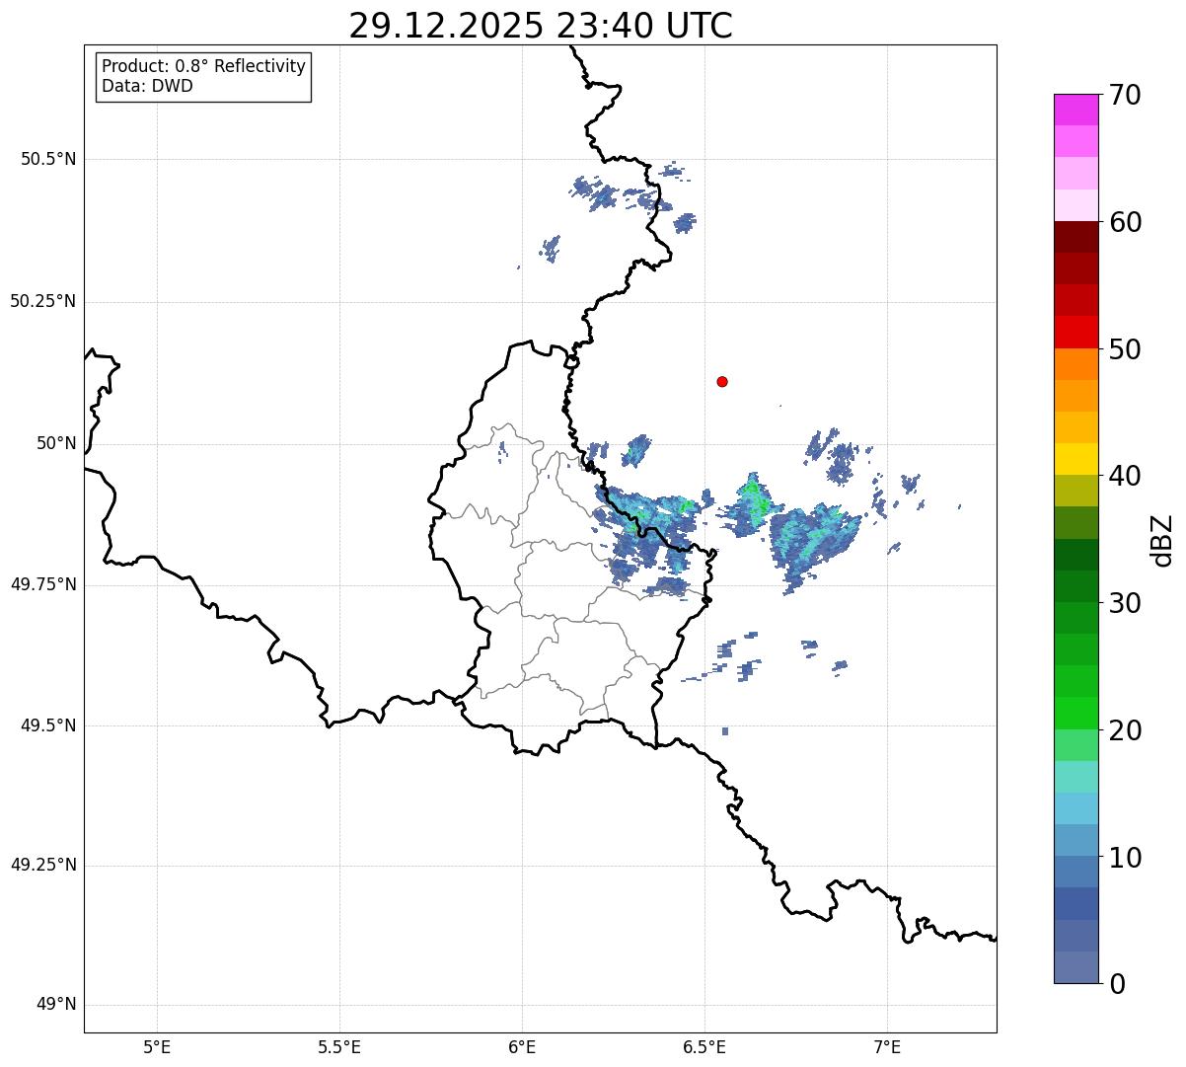Click the 49.5°N latitude label
Screen dimensions: 1186x1067
click(x=48, y=725)
